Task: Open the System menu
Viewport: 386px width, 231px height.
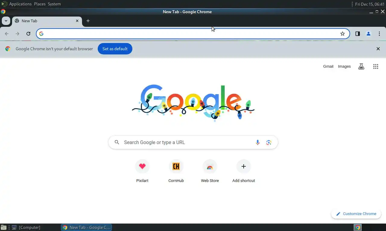Action: (x=54, y=4)
